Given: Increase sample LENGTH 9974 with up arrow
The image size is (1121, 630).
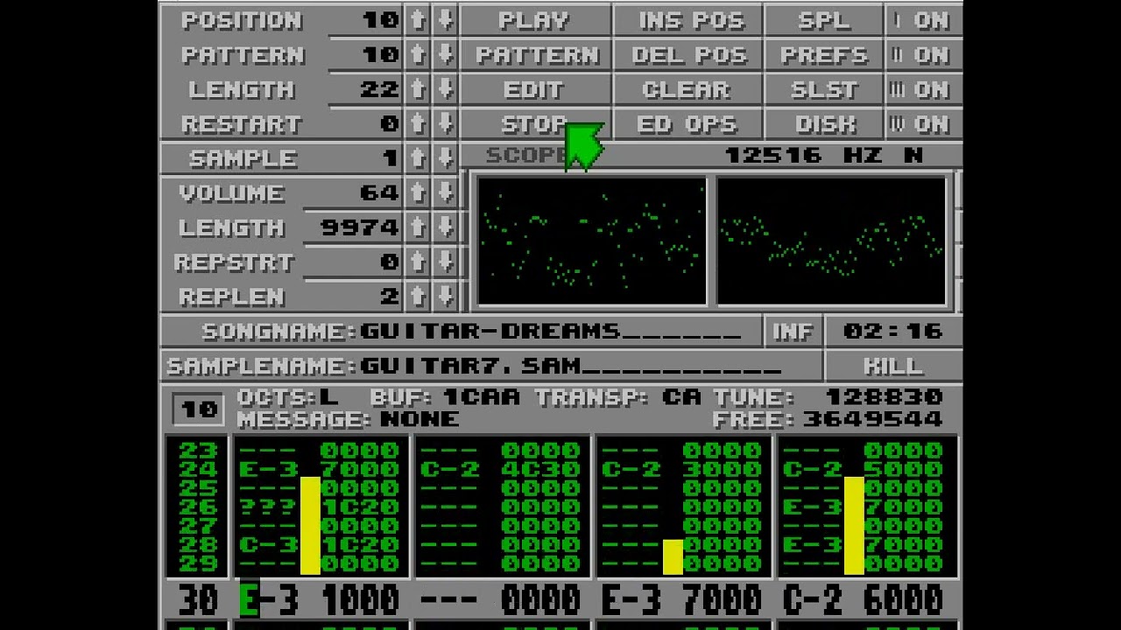Looking at the screenshot, I should (x=418, y=227).
